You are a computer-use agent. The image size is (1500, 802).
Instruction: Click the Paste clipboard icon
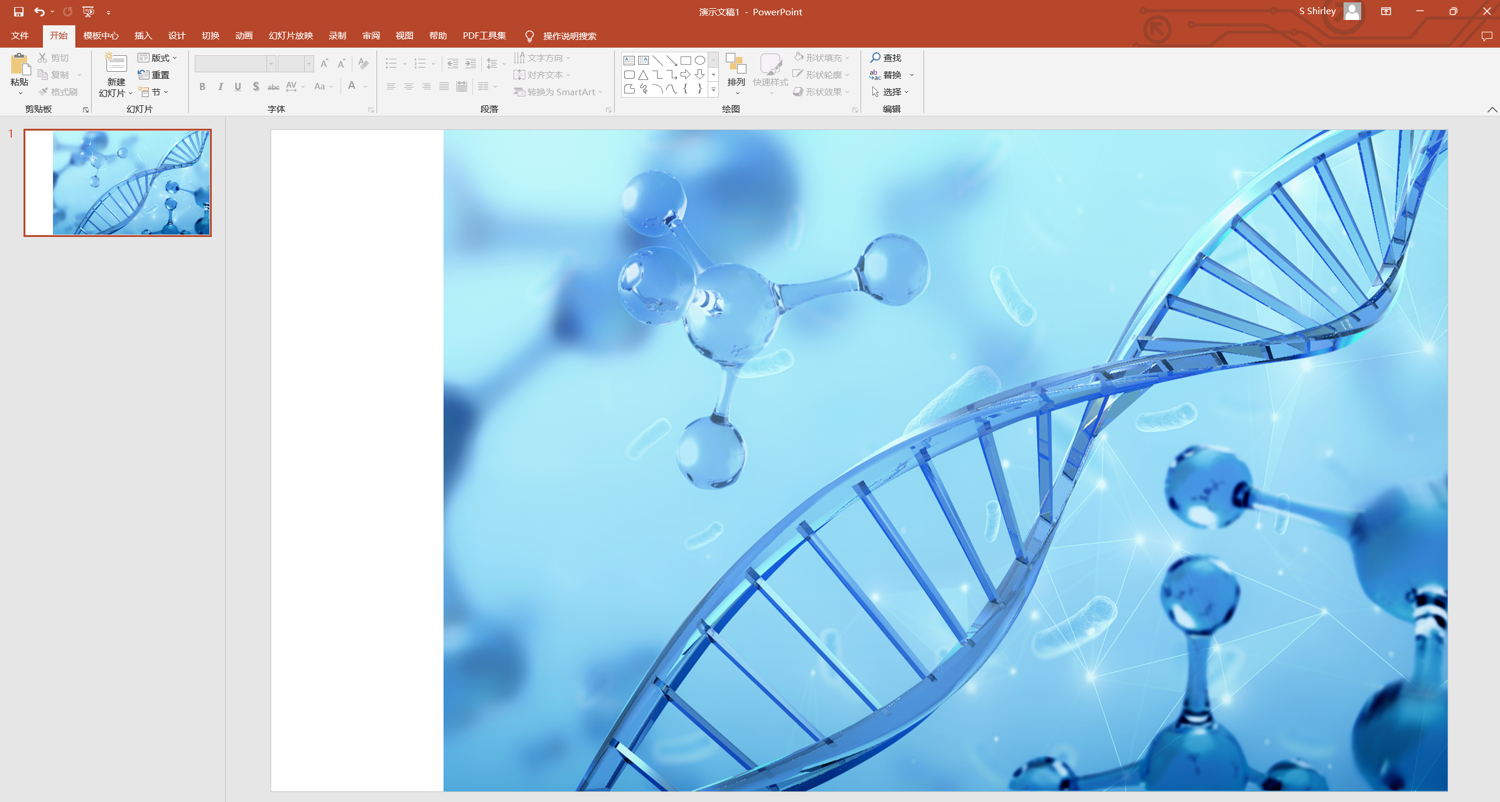(19, 65)
